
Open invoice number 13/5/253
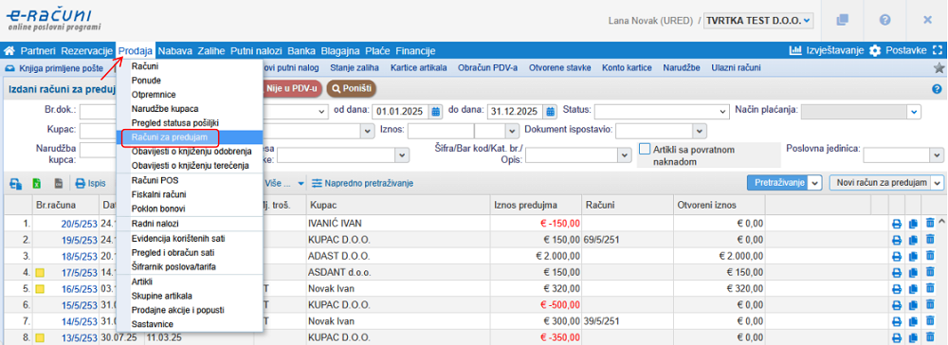[x=80, y=337]
